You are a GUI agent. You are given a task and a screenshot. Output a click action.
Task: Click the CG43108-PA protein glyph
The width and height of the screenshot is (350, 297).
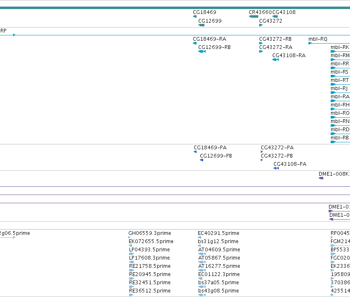pos(276,168)
